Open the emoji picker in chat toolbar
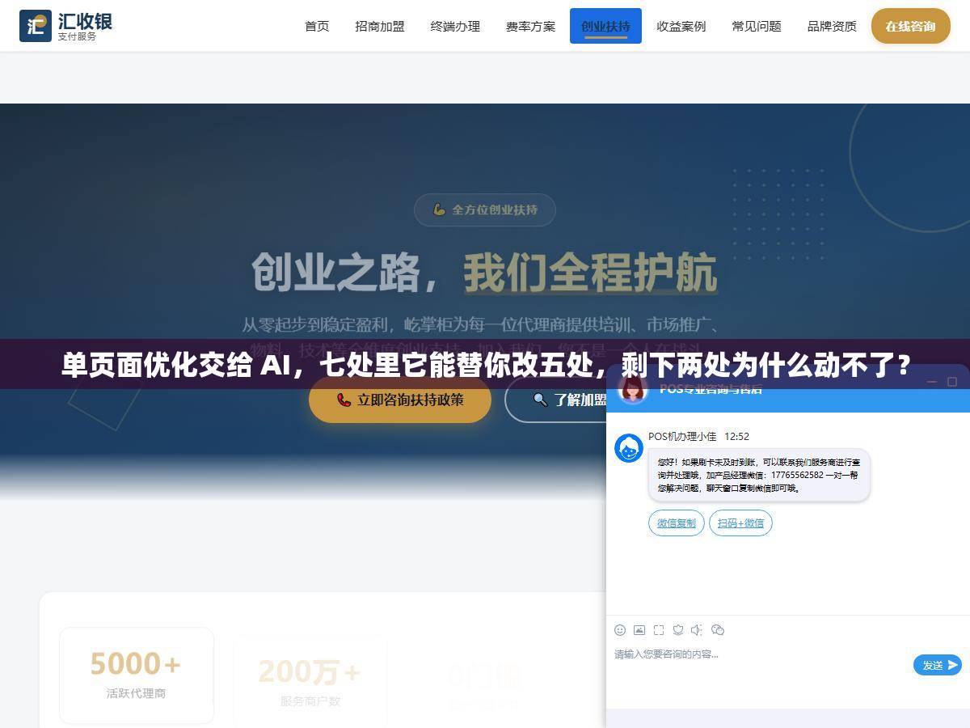The width and height of the screenshot is (970, 728). click(620, 630)
